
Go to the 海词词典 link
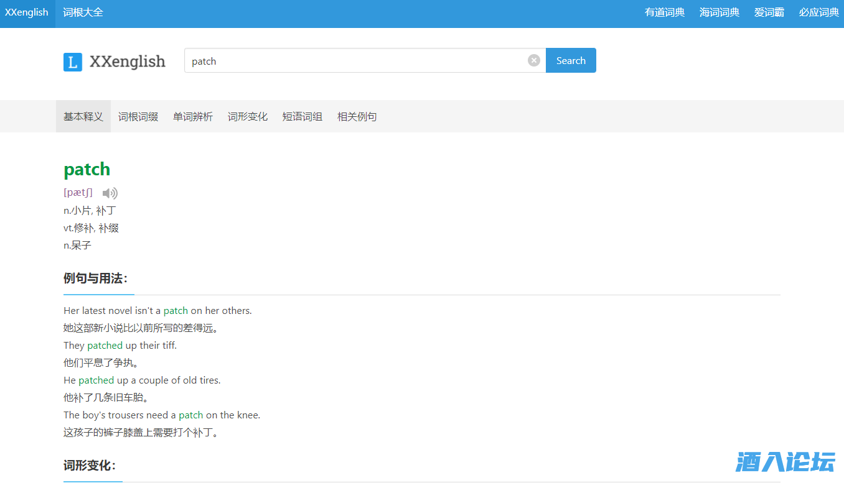point(720,12)
